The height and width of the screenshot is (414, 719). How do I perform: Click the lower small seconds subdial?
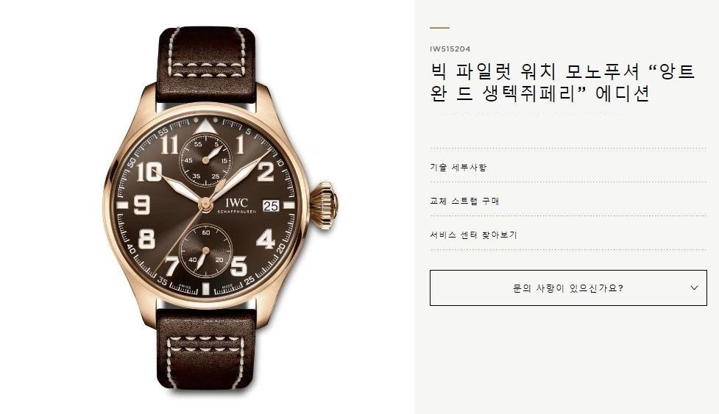point(205,250)
